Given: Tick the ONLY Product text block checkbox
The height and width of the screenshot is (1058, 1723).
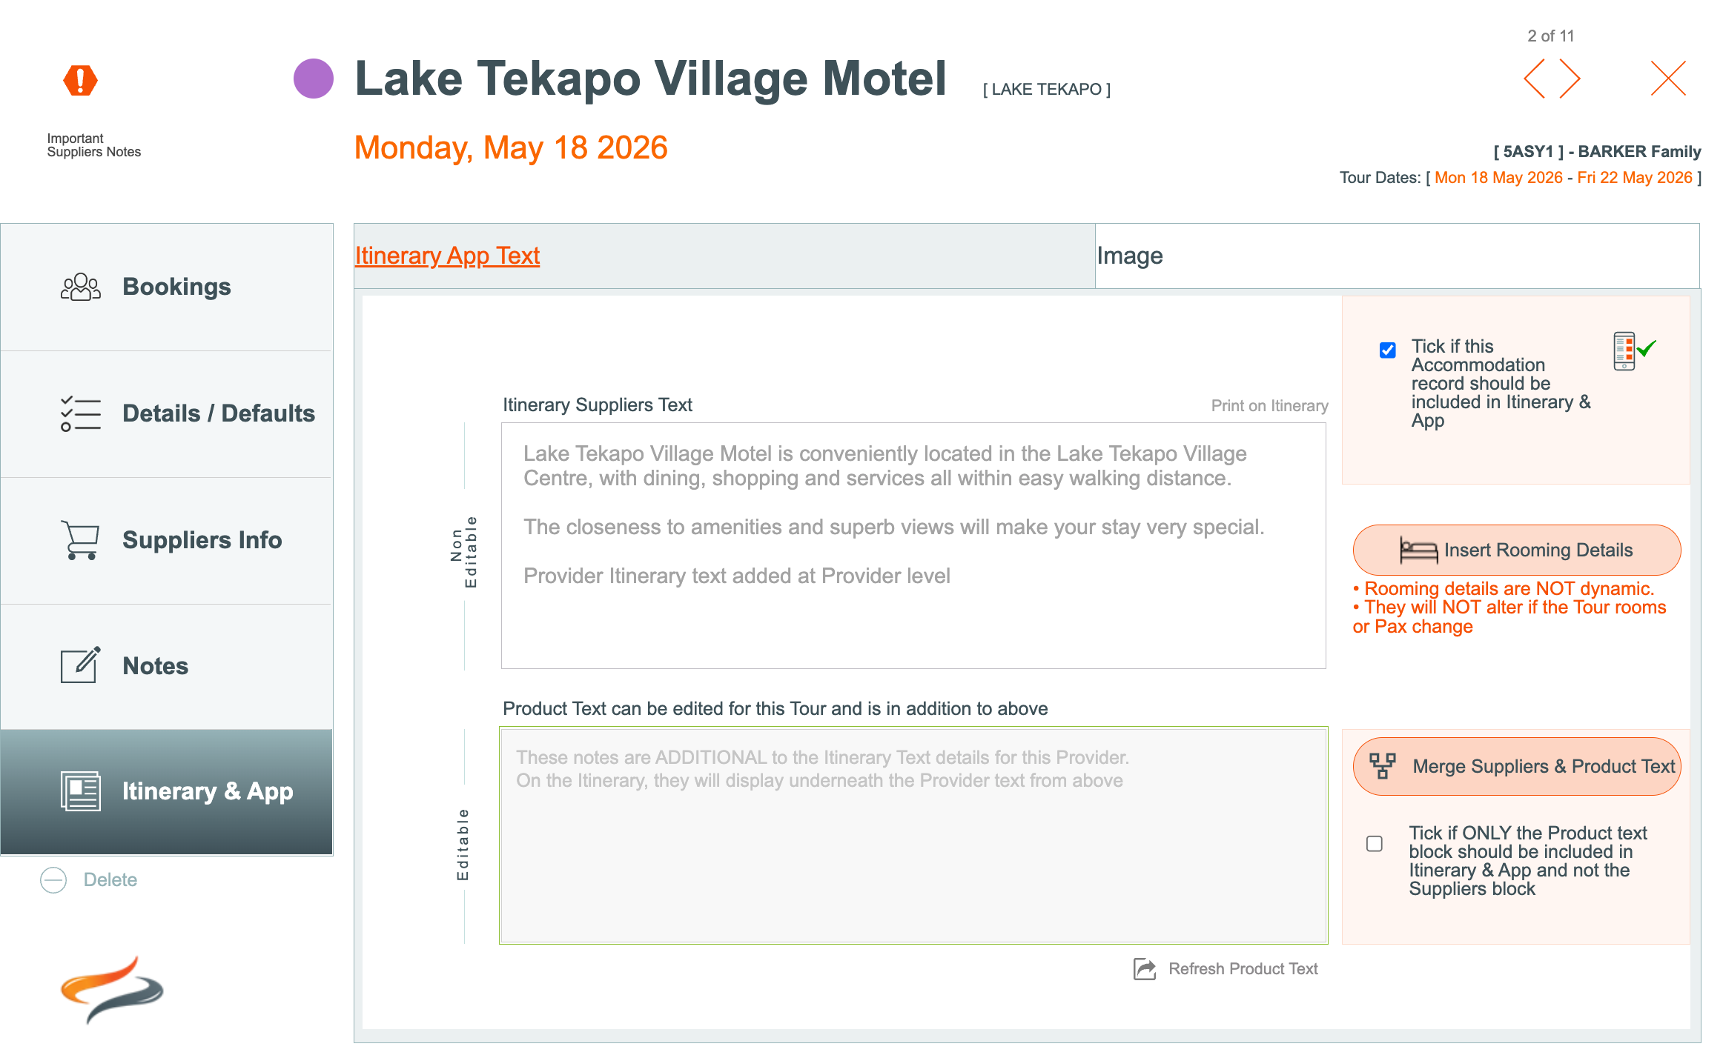Looking at the screenshot, I should [1375, 844].
